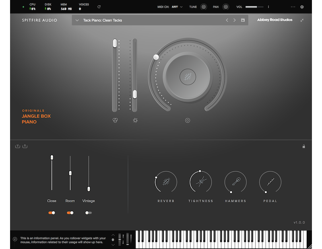This screenshot has height=249, width=322.
Task: Click the vertical dots beside the VOL slider
Action: (268, 7)
